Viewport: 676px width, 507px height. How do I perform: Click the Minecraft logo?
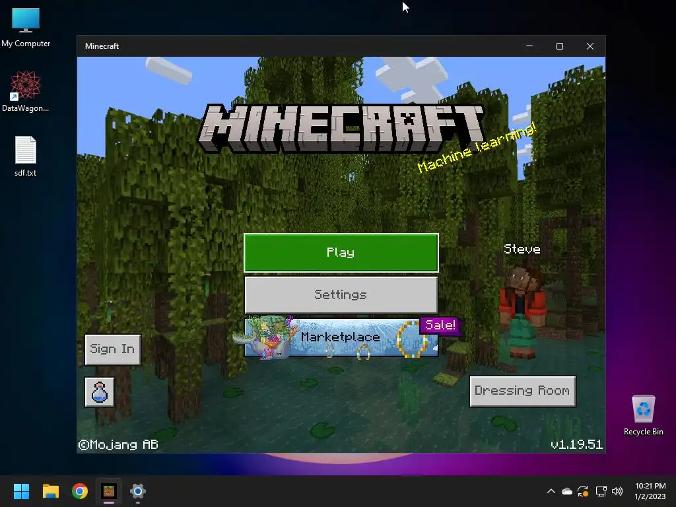(x=341, y=128)
